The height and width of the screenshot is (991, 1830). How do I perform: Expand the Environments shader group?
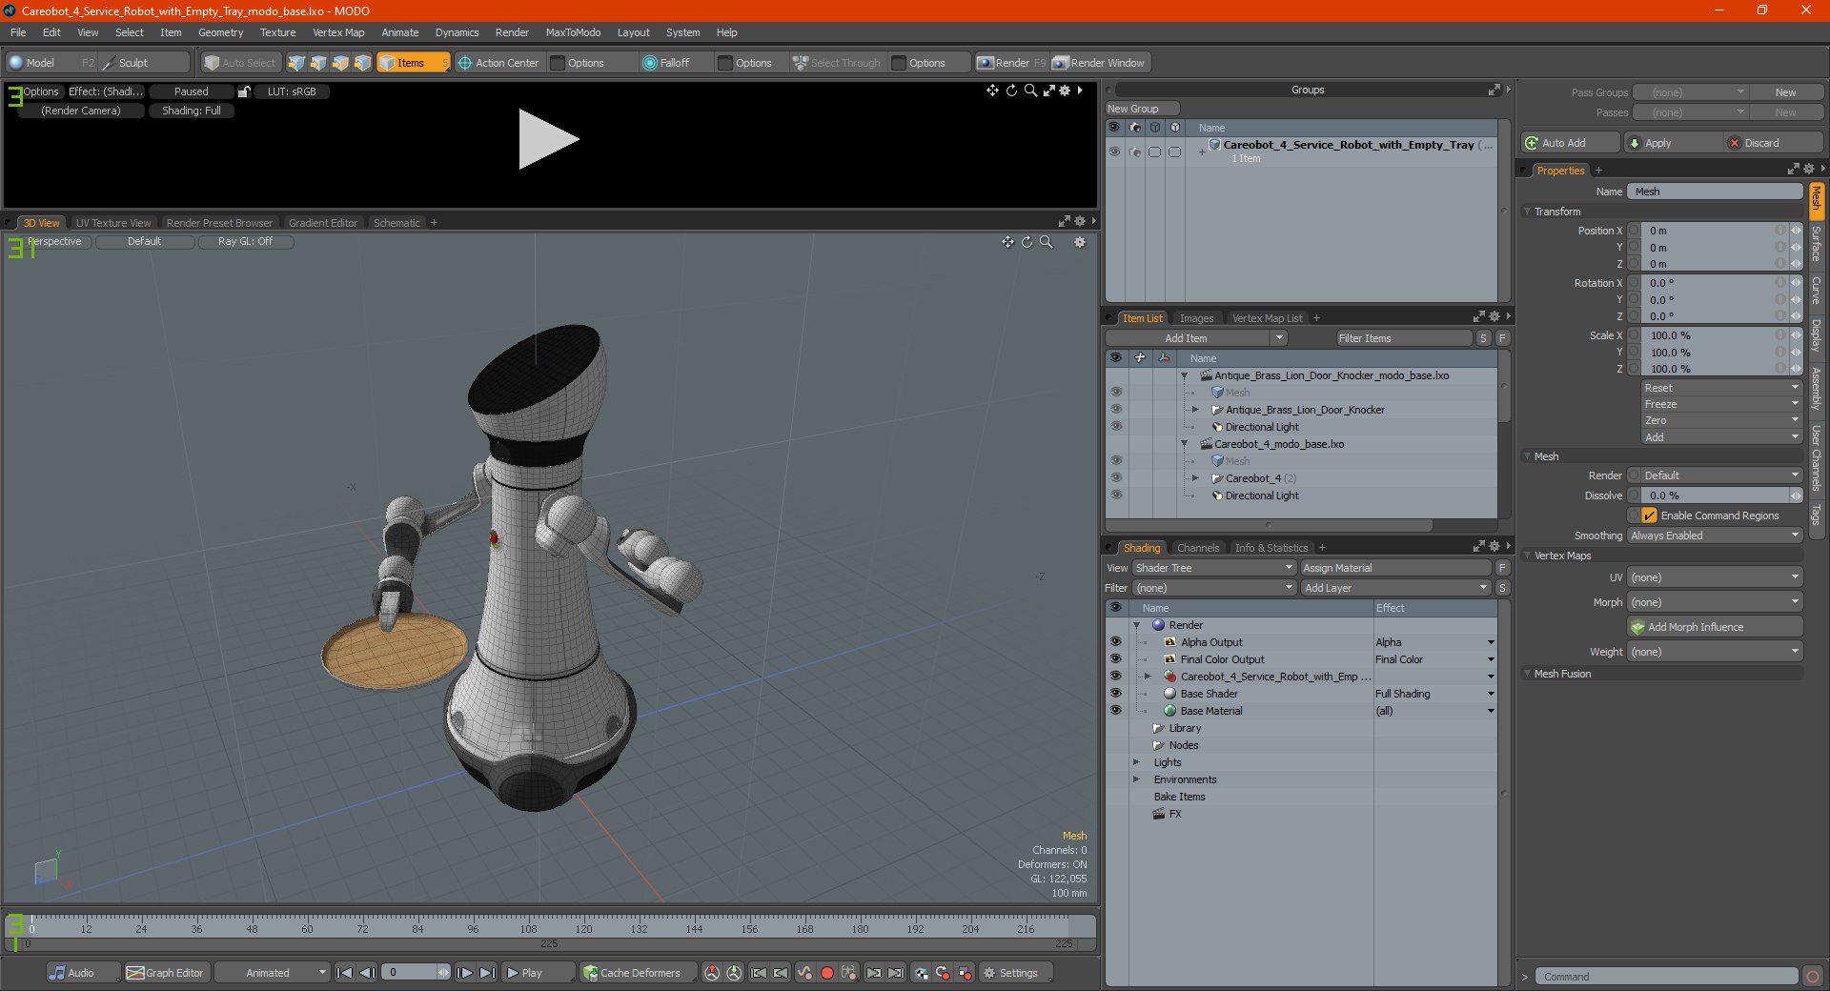click(x=1137, y=779)
